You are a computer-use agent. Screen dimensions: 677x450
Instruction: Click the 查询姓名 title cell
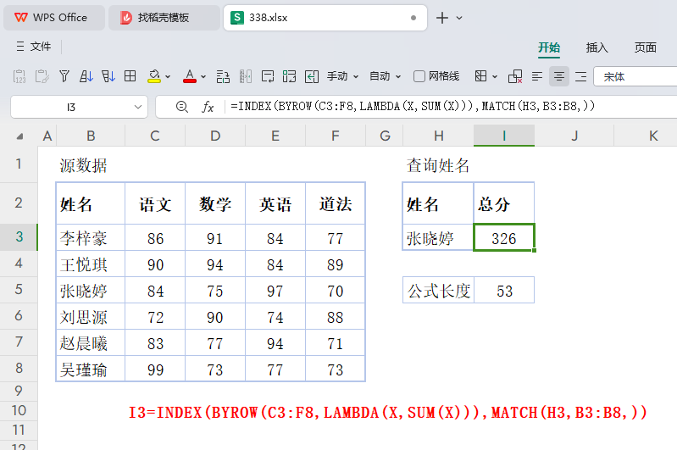point(438,165)
